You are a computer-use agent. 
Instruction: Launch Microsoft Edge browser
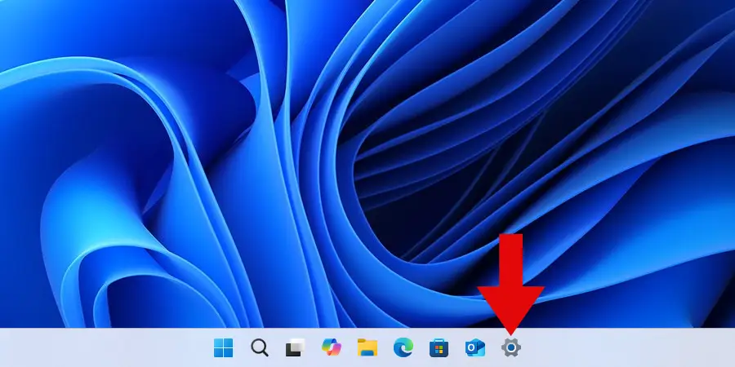[x=403, y=348]
